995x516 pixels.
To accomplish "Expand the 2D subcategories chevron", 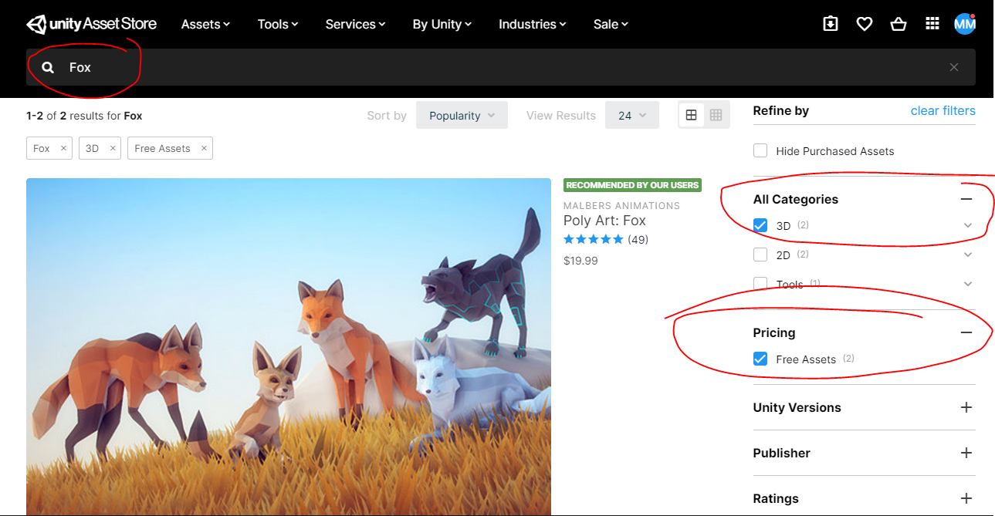I will pyautogui.click(x=968, y=255).
